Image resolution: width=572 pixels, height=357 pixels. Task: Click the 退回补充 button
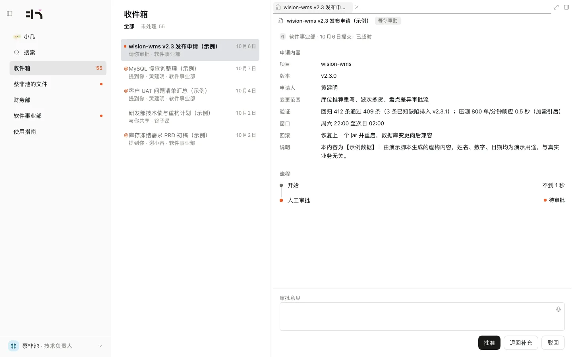(x=521, y=343)
